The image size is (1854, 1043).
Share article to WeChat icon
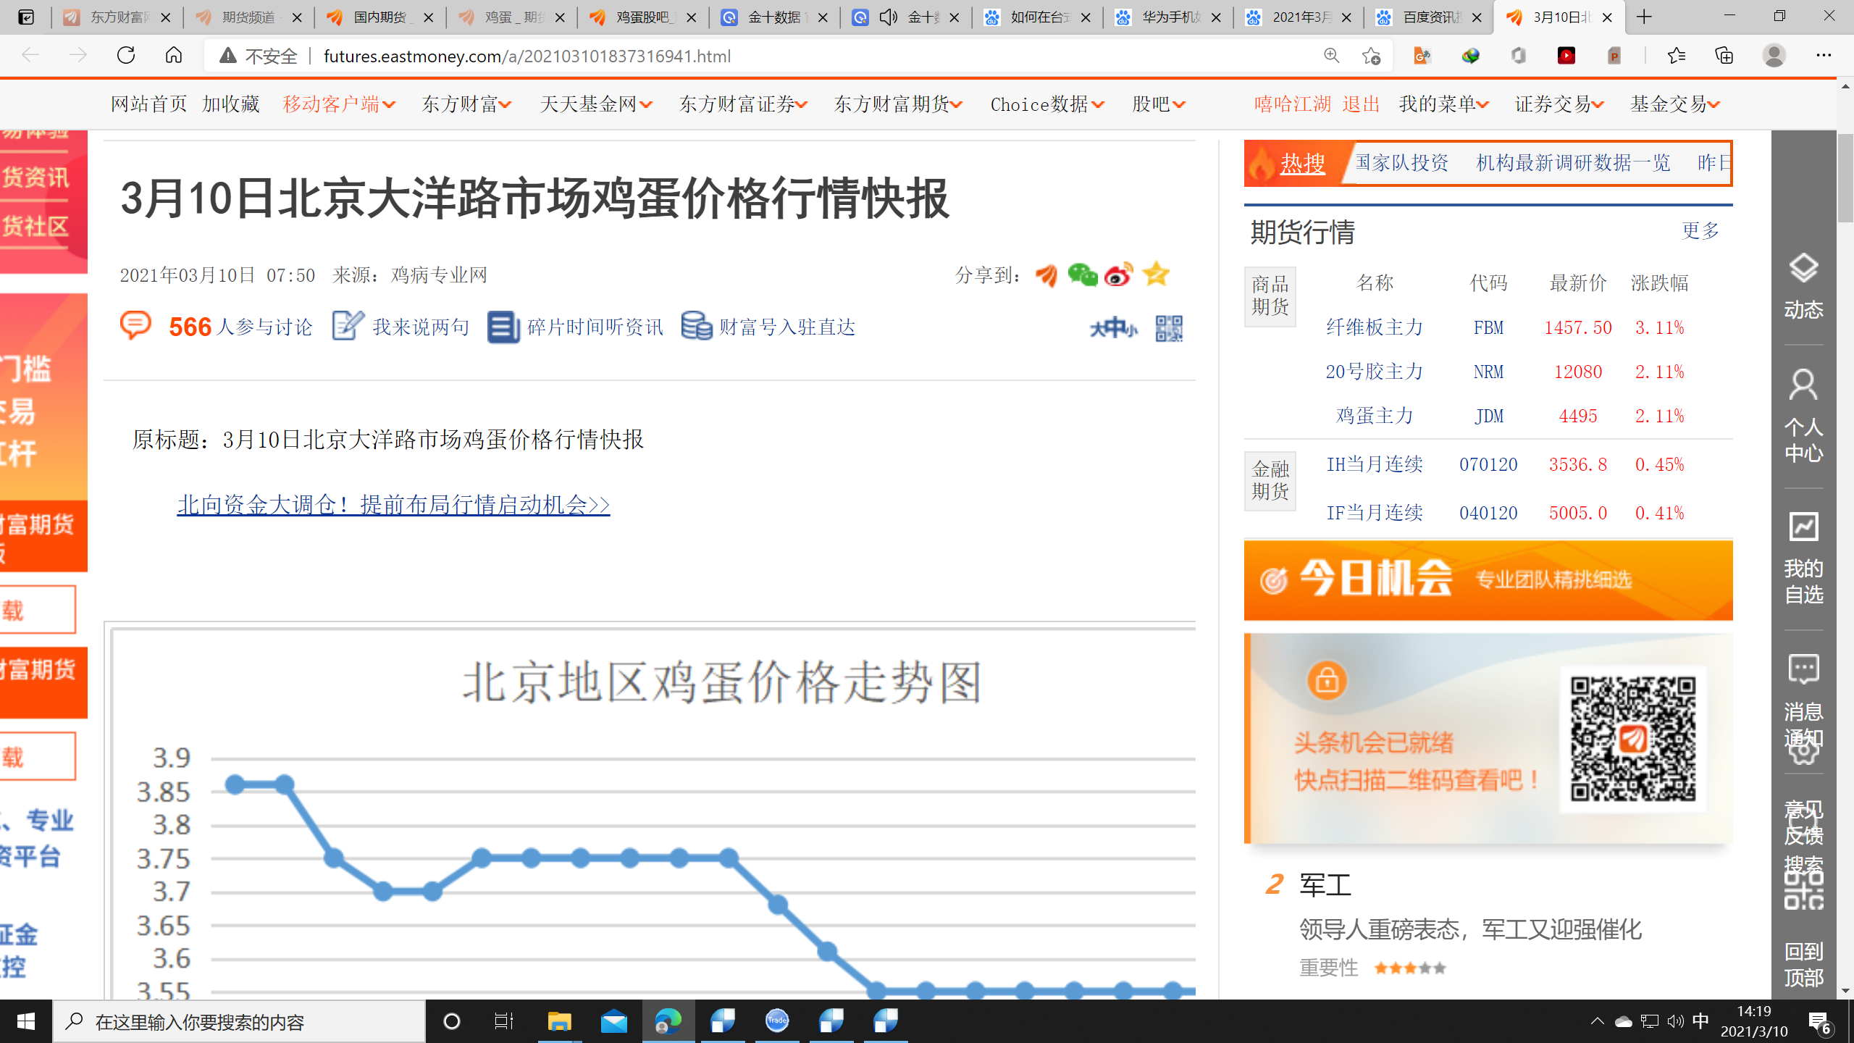coord(1082,275)
